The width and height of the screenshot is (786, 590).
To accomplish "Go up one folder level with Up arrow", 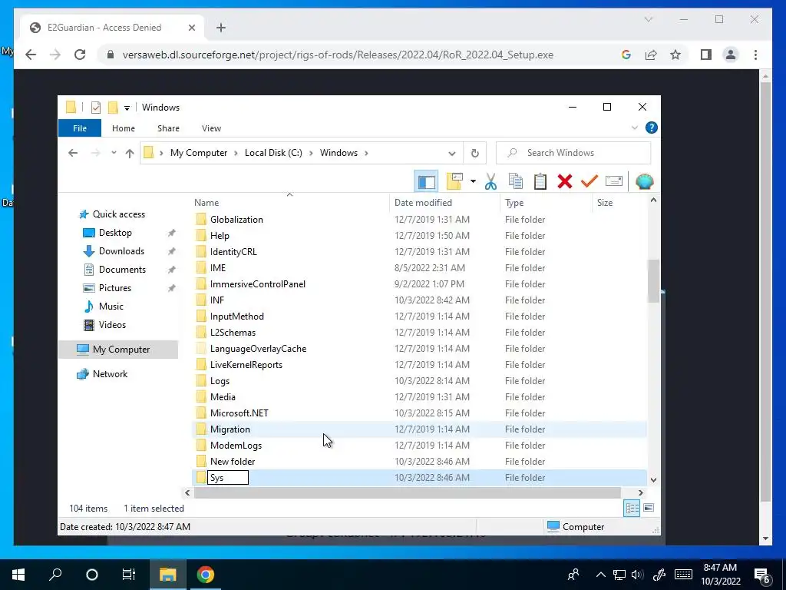I will 129,153.
